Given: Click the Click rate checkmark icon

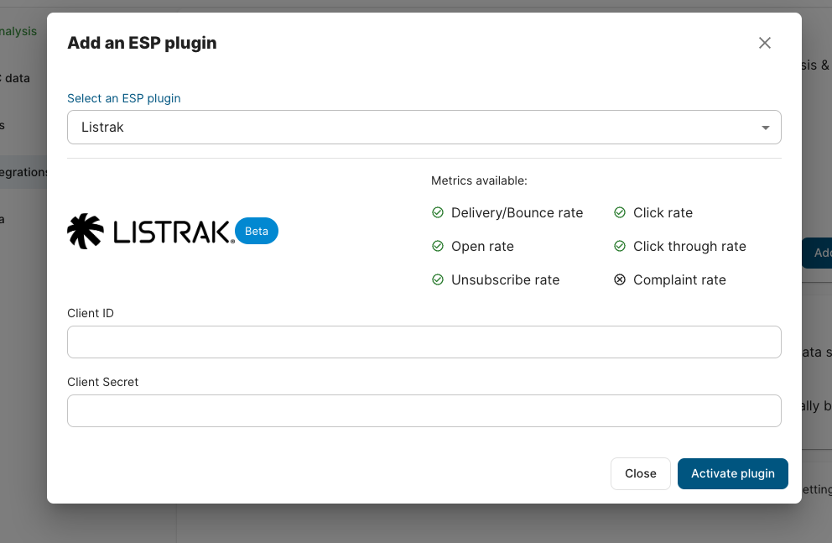Looking at the screenshot, I should (x=620, y=213).
